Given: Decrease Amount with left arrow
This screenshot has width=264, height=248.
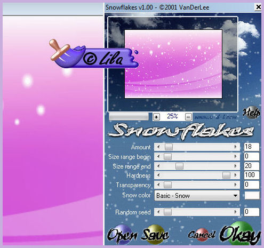Looking at the screenshot, I should pyautogui.click(x=158, y=147).
